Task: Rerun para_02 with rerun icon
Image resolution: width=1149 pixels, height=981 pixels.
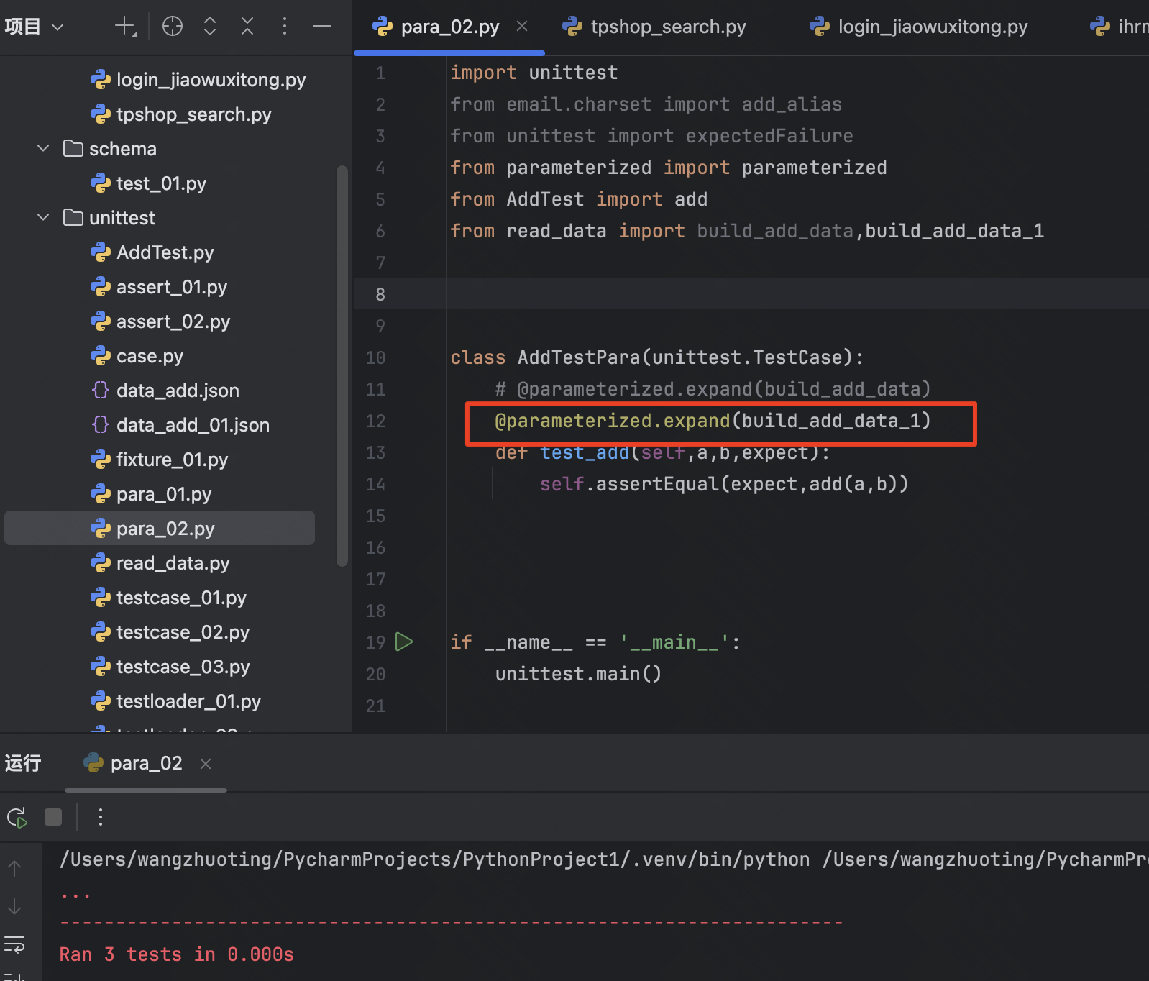Action: pyautogui.click(x=17, y=818)
